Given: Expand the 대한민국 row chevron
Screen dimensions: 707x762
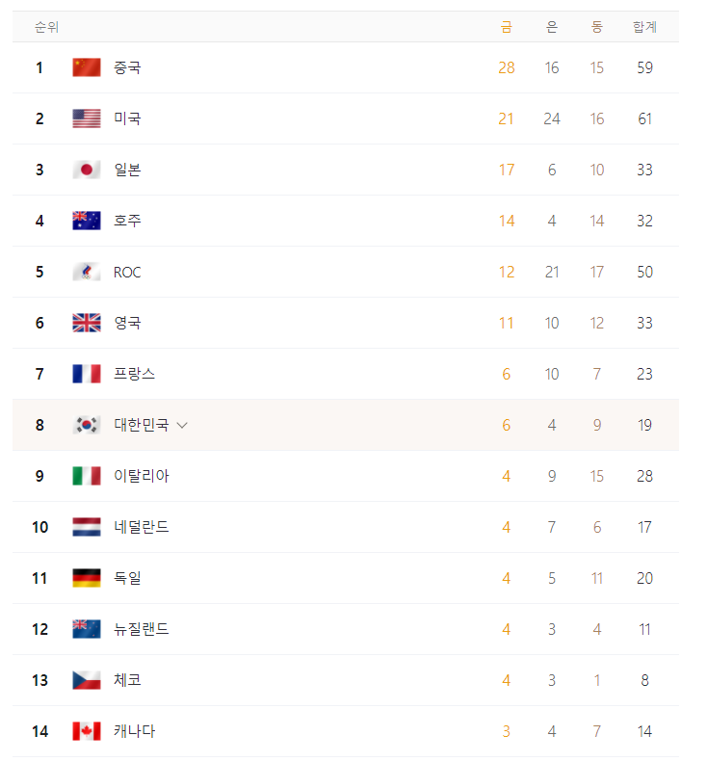Looking at the screenshot, I should pyautogui.click(x=182, y=425).
